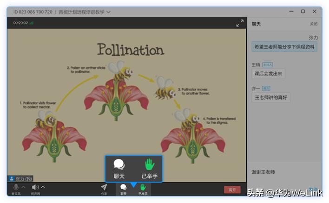Maximize the meeting window

[x=303, y=12]
